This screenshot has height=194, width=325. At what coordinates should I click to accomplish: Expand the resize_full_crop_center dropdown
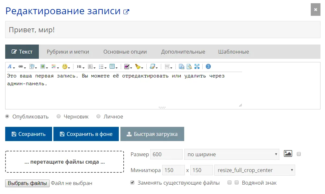(254, 170)
